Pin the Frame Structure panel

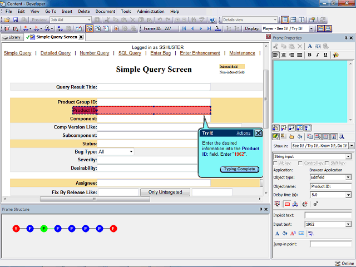261,209
